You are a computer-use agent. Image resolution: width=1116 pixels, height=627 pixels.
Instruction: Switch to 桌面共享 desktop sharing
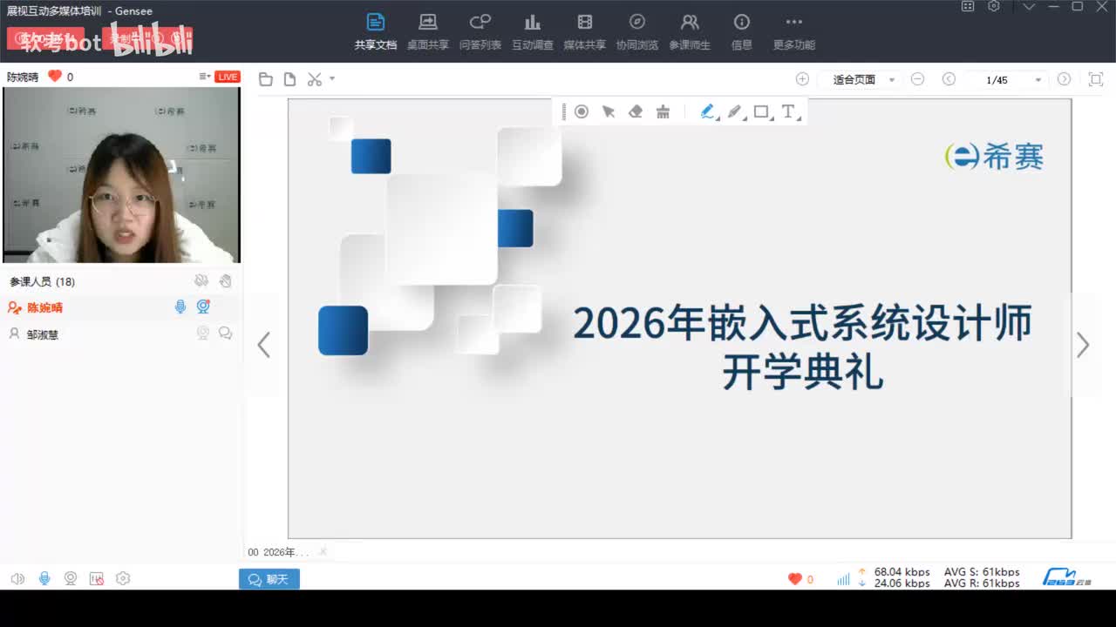point(428,31)
